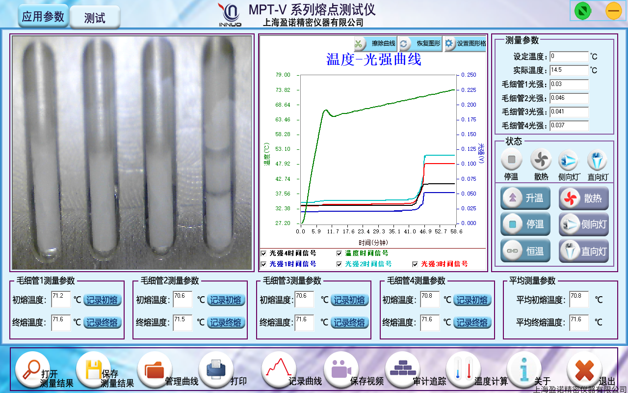The width and height of the screenshot is (628, 393).
Task: Open measurement results with magnifier icon
Action: (33, 368)
